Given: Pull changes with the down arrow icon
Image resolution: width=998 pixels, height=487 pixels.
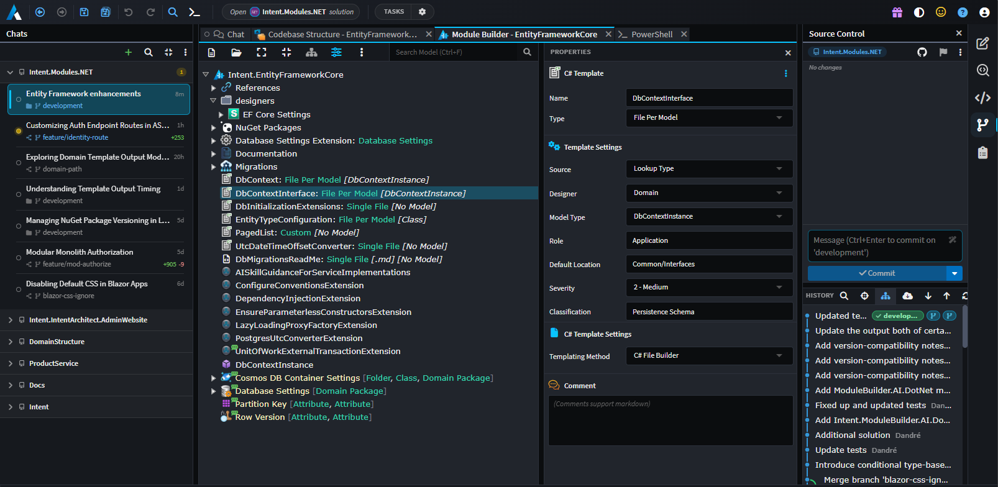Looking at the screenshot, I should pyautogui.click(x=928, y=296).
